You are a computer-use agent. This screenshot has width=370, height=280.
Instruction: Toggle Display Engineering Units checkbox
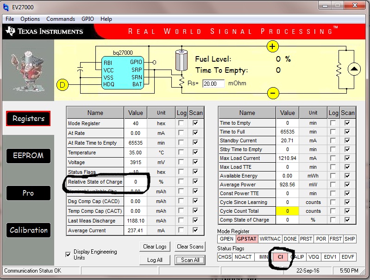tap(68, 255)
